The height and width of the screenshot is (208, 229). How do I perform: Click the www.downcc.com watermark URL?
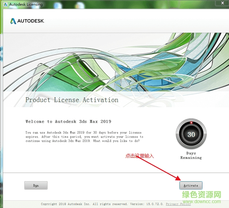click(202, 201)
